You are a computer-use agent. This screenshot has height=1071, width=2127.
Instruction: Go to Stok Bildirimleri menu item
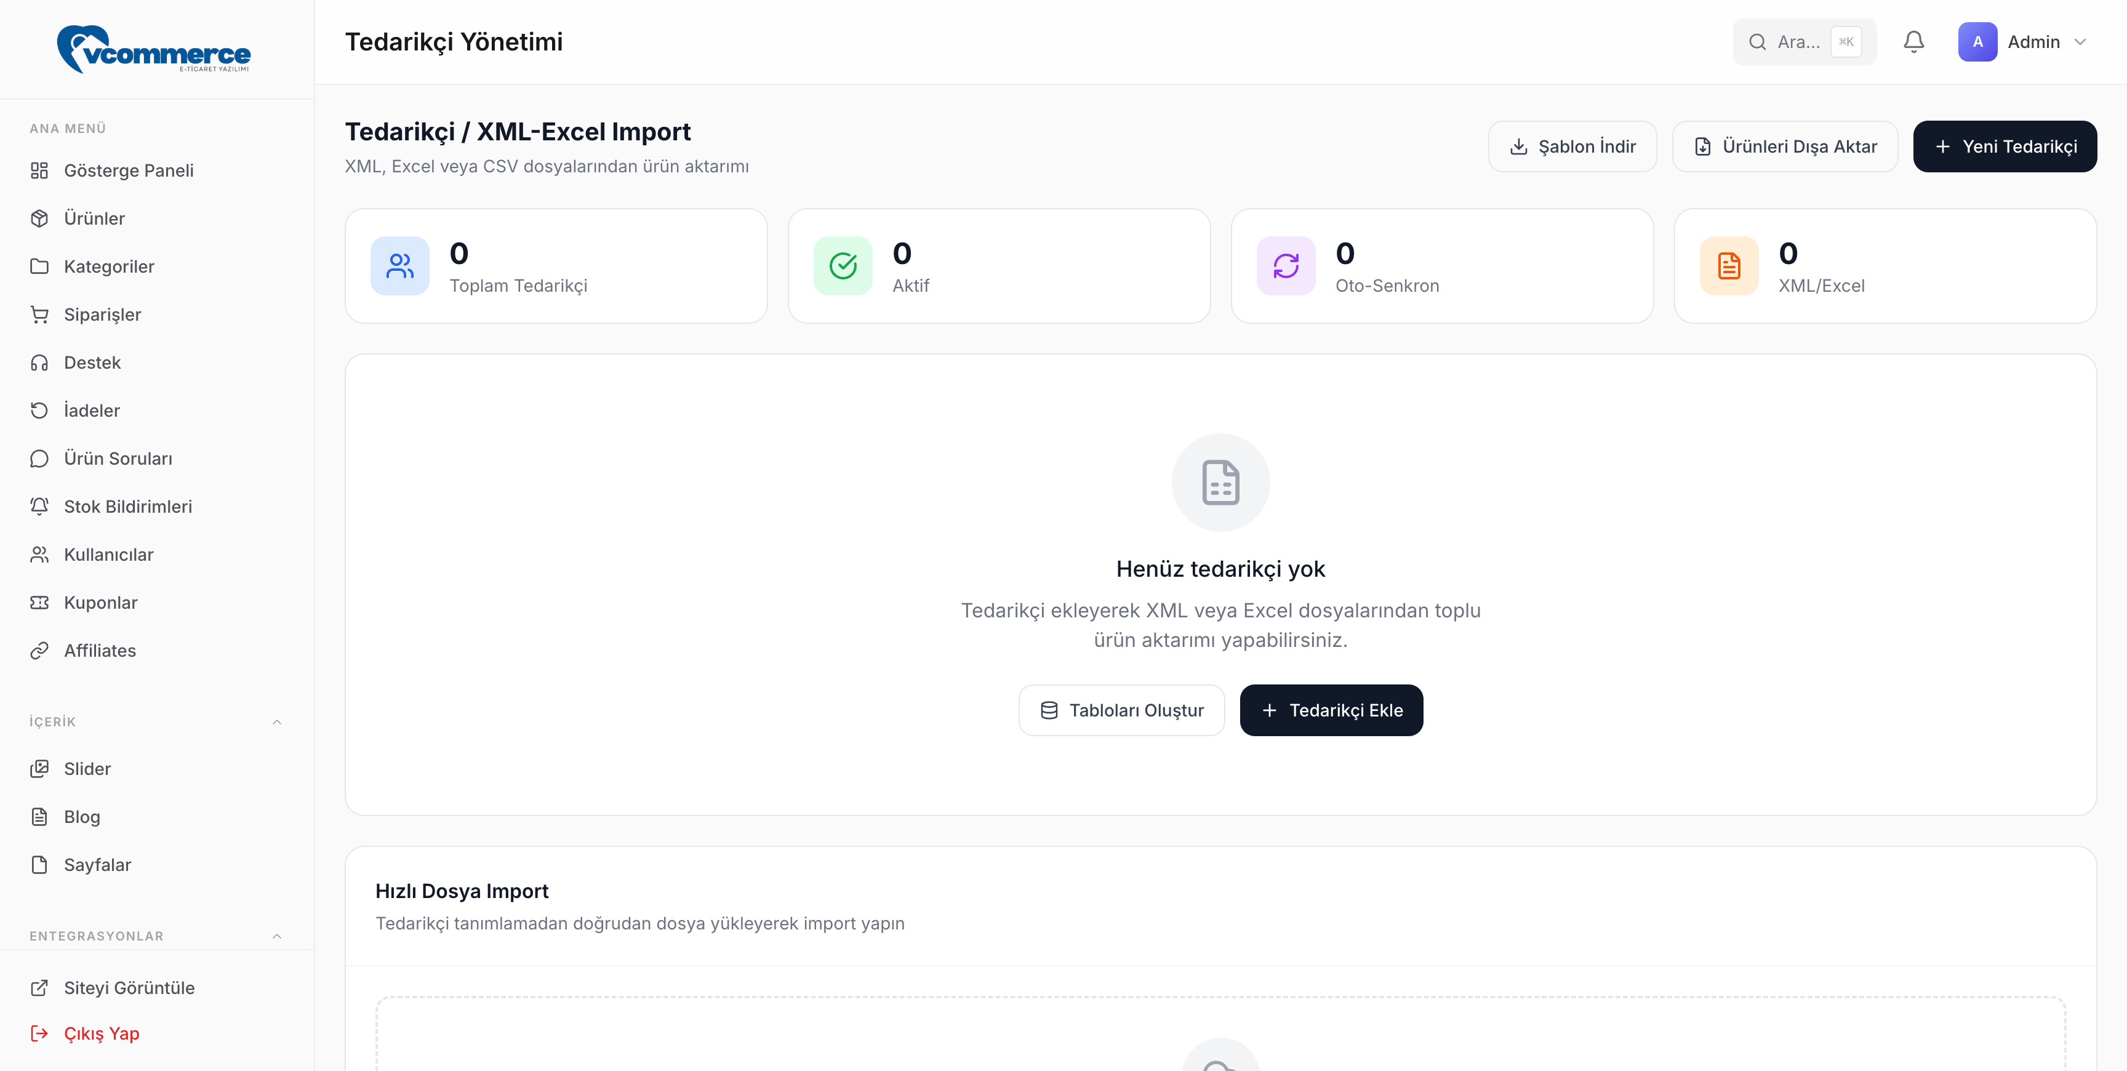pos(127,506)
